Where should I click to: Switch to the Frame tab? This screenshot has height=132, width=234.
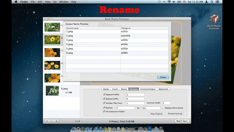tap(115, 89)
